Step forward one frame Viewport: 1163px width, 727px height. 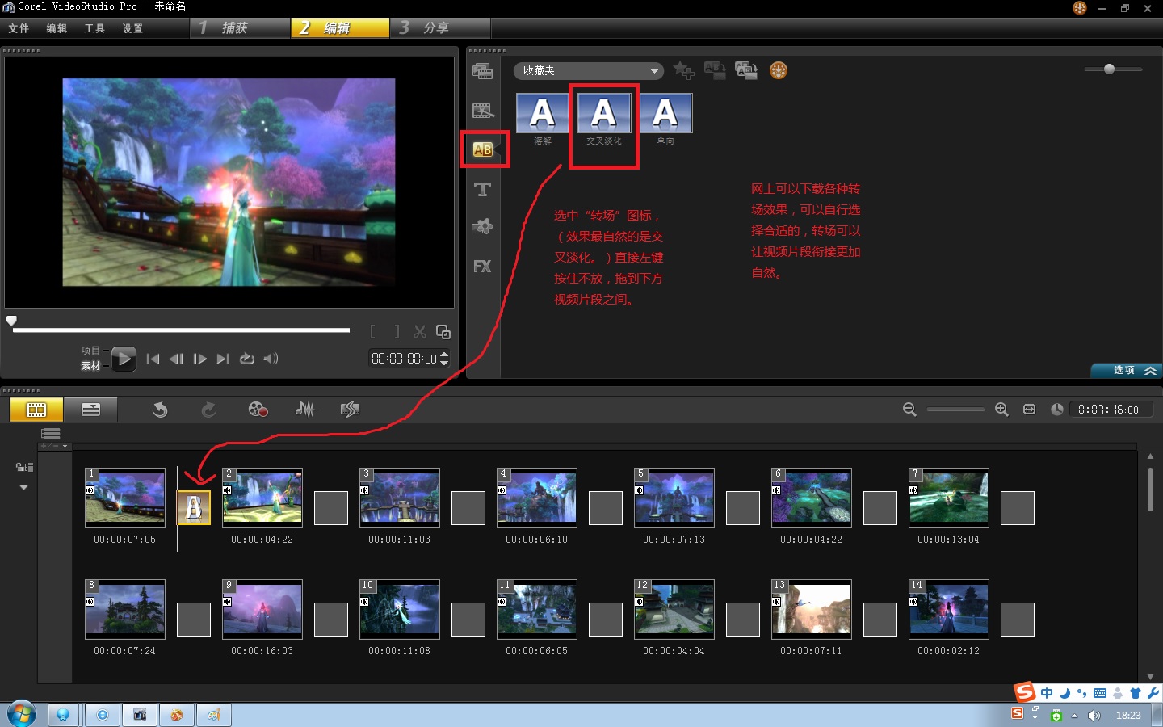pyautogui.click(x=200, y=359)
